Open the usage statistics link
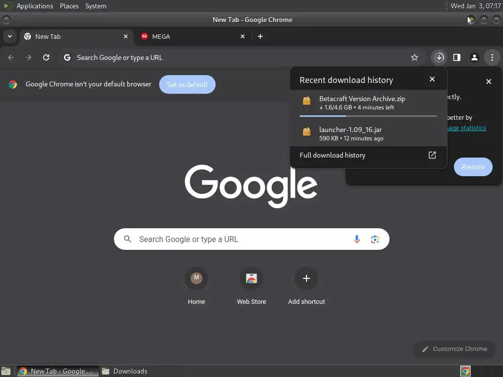Image resolution: width=503 pixels, height=377 pixels. pos(467,128)
